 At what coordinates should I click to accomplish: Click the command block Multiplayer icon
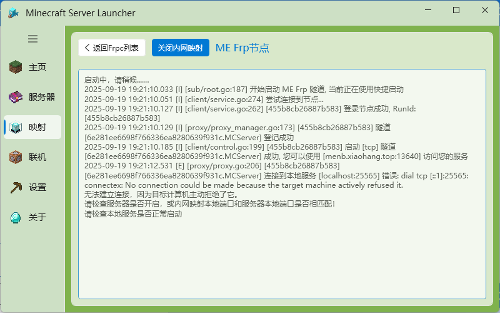[x=16, y=157]
